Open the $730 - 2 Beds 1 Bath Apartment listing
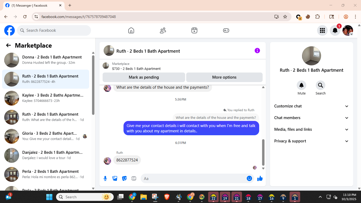361x203 pixels. click(136, 69)
